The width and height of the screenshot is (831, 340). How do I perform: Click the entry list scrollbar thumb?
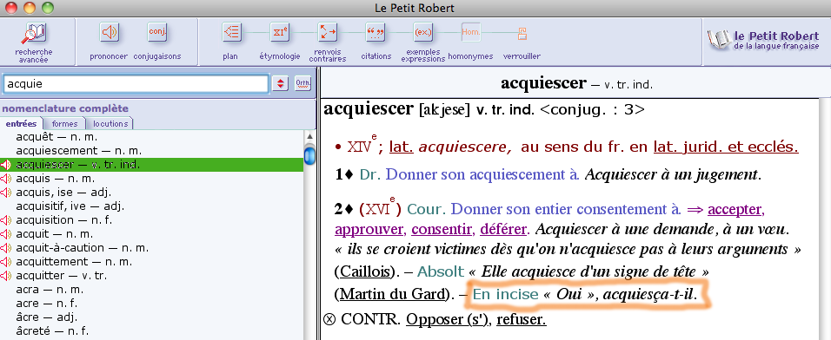pos(309,156)
